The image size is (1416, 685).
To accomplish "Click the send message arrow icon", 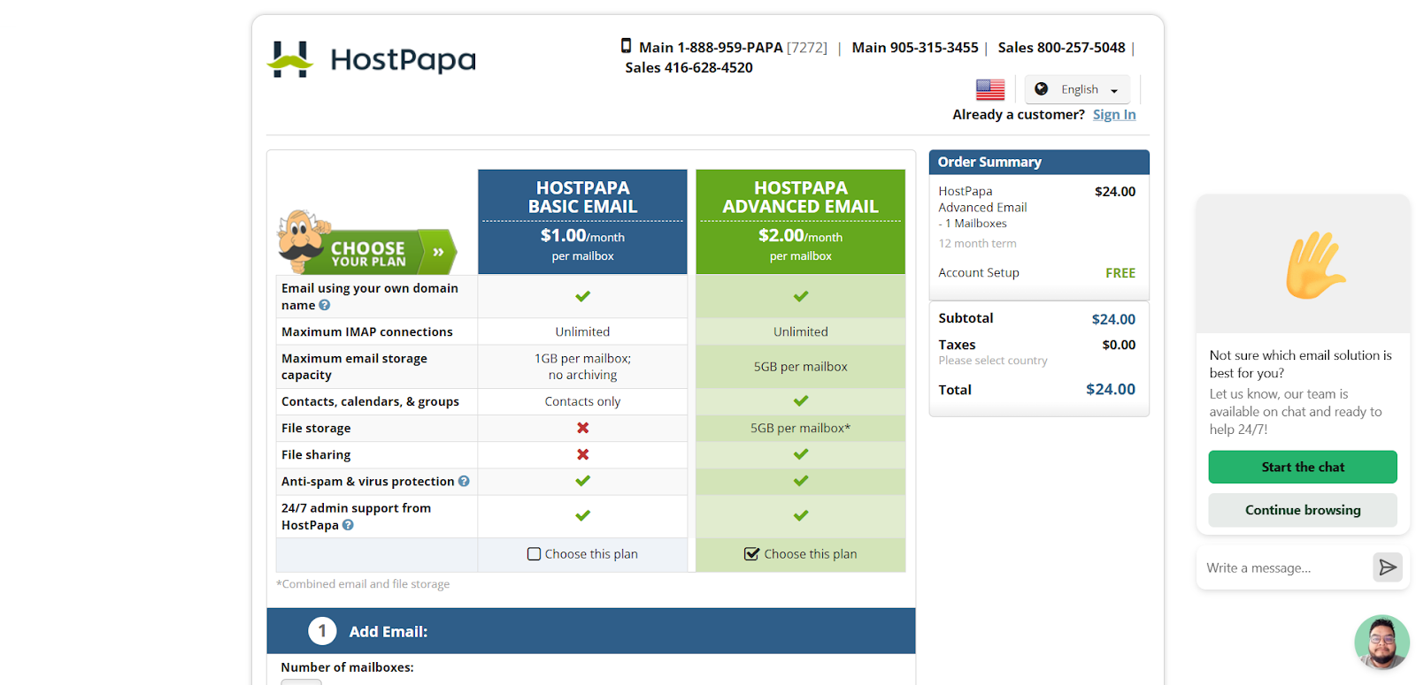I will [x=1388, y=567].
